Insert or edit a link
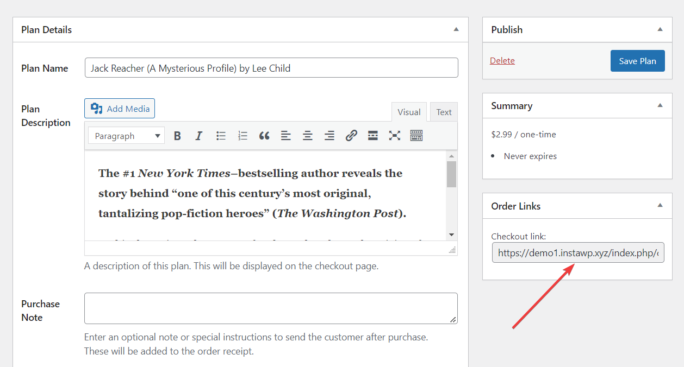Image resolution: width=684 pixels, height=367 pixels. pyautogui.click(x=351, y=136)
